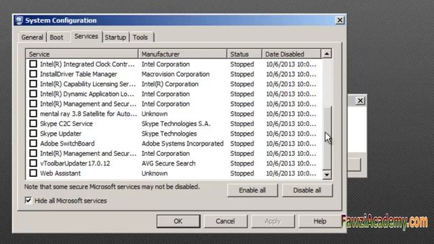Image resolution: width=434 pixels, height=244 pixels.
Task: Click Stopped status of Web Assistant row
Action: point(242,174)
